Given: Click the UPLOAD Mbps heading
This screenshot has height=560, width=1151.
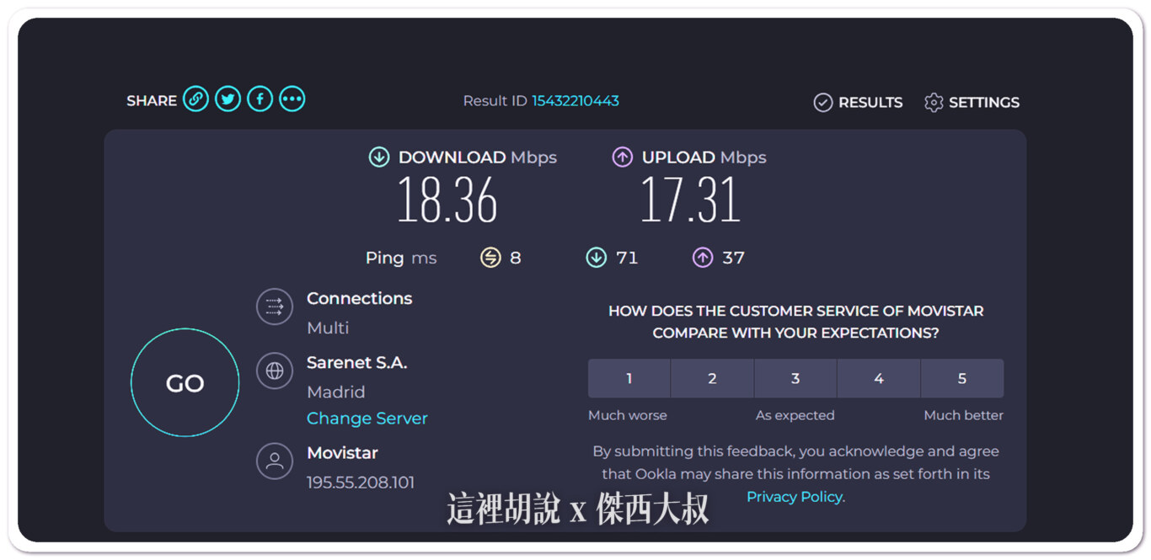Looking at the screenshot, I should pos(704,157).
